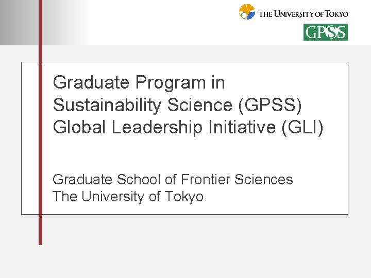371x278 pixels.
Task: Click the green GPSS logo
Action: 325,32
